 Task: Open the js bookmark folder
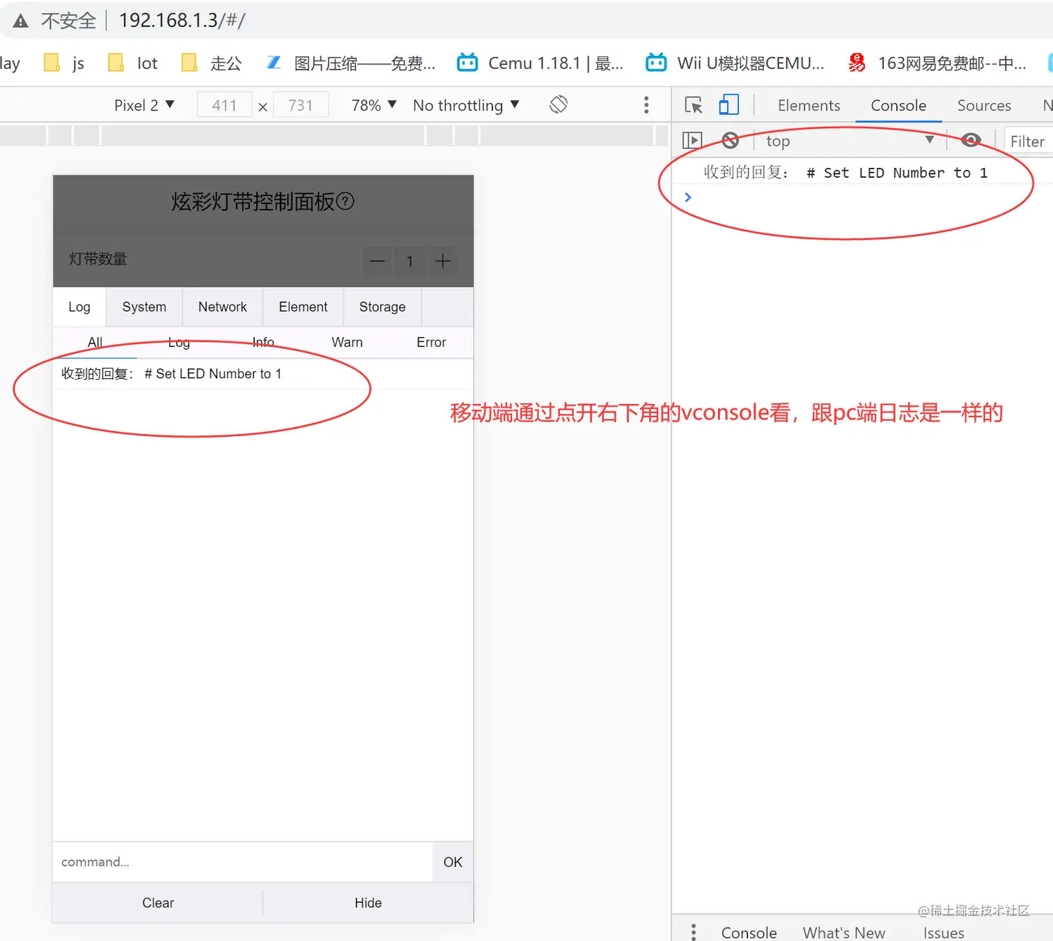click(64, 63)
